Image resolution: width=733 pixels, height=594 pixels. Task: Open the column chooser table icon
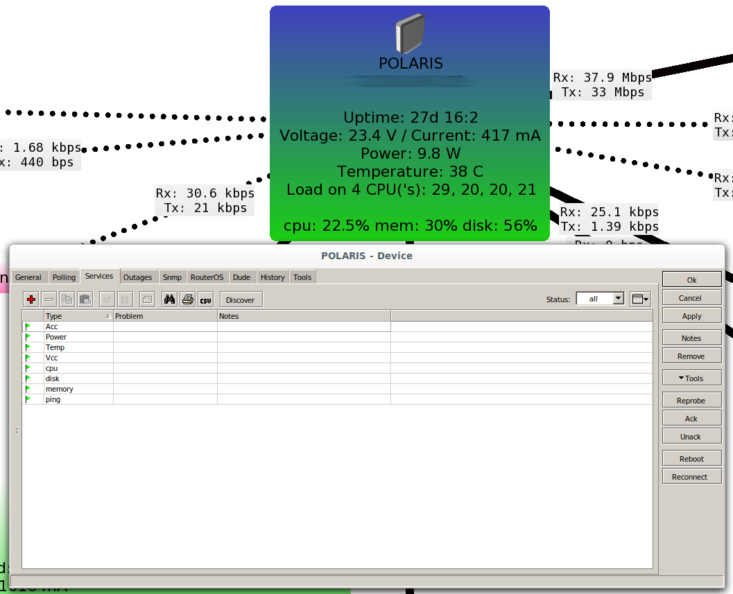click(x=640, y=299)
